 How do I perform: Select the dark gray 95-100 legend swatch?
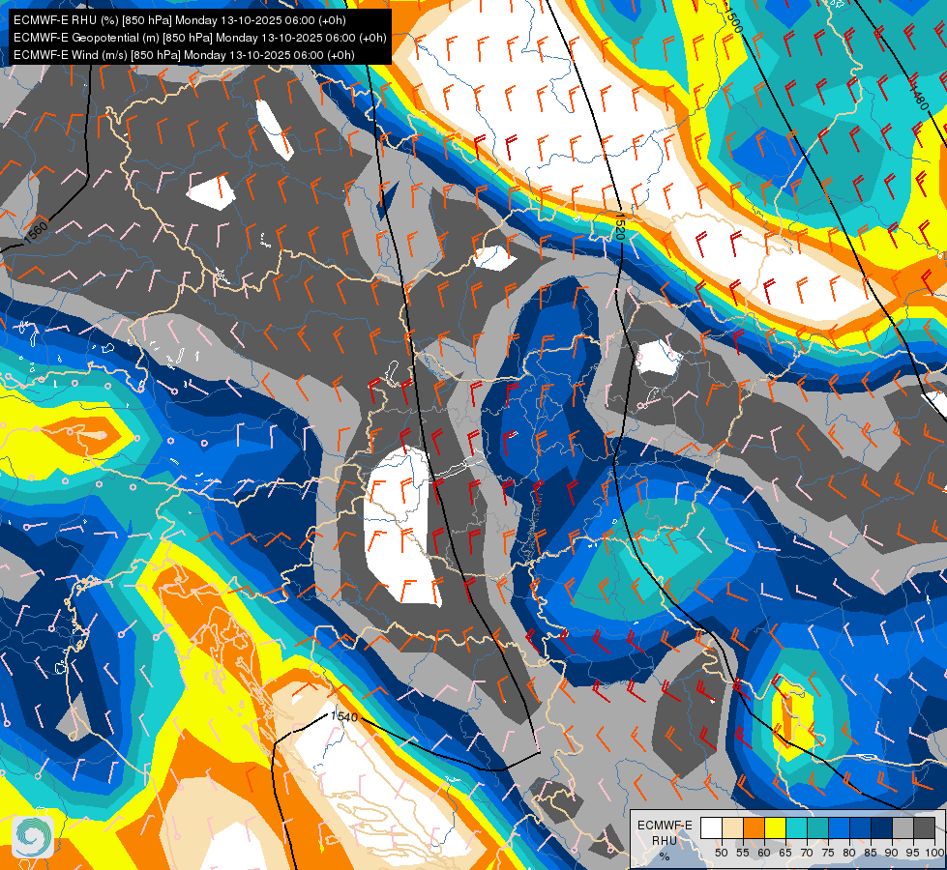pos(925,827)
